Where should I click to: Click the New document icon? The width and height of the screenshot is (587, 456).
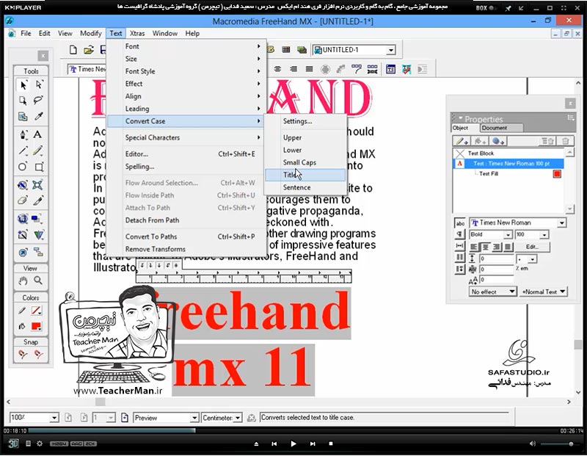73,50
